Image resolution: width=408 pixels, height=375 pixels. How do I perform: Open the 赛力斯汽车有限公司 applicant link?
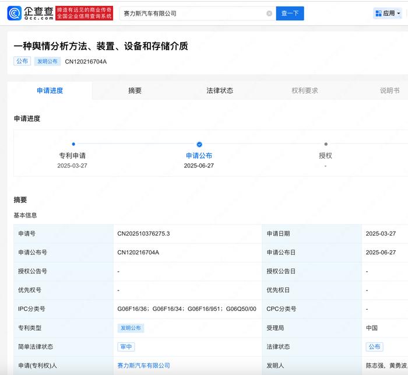coord(143,365)
